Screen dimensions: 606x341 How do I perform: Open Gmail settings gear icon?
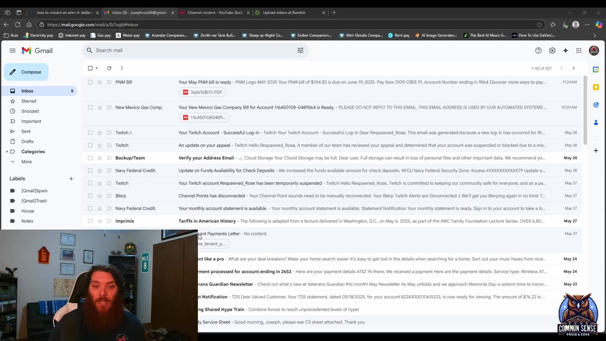click(552, 51)
